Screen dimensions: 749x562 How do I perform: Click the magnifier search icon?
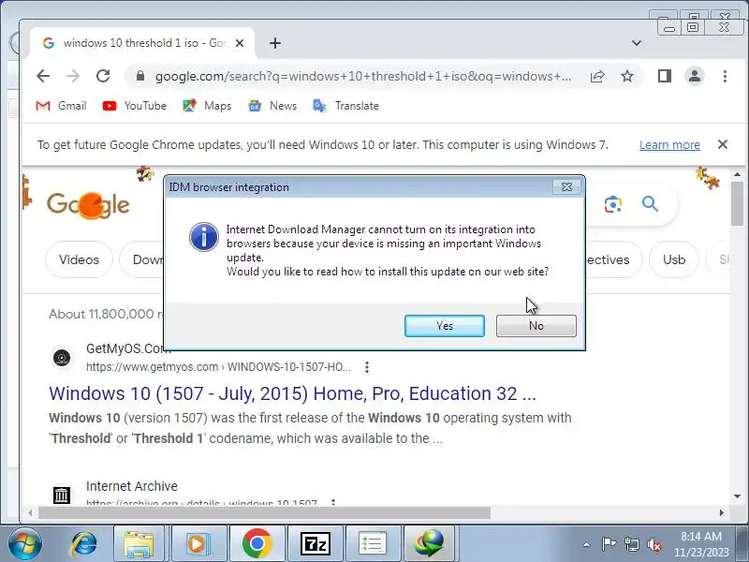[650, 204]
